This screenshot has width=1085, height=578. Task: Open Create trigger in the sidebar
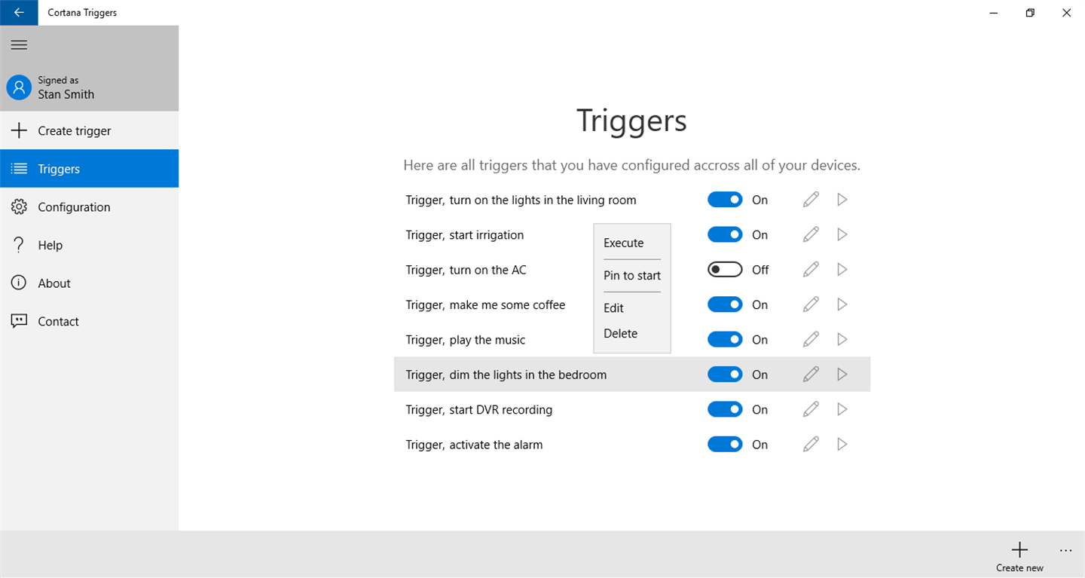point(75,131)
